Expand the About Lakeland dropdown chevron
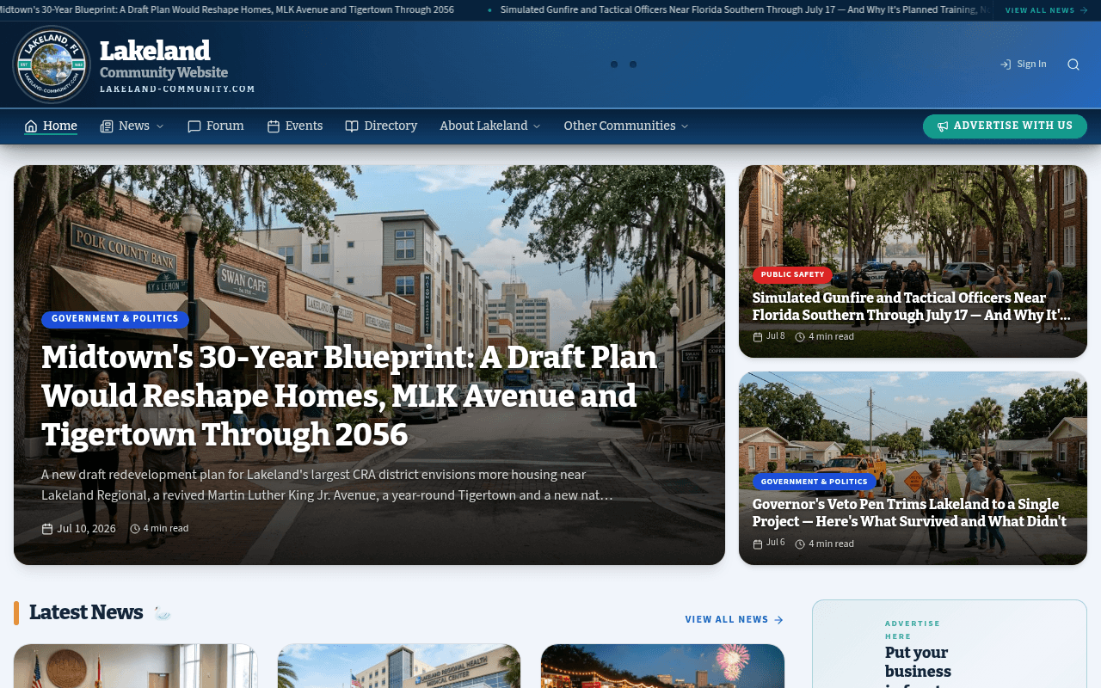1101x688 pixels. (537, 126)
